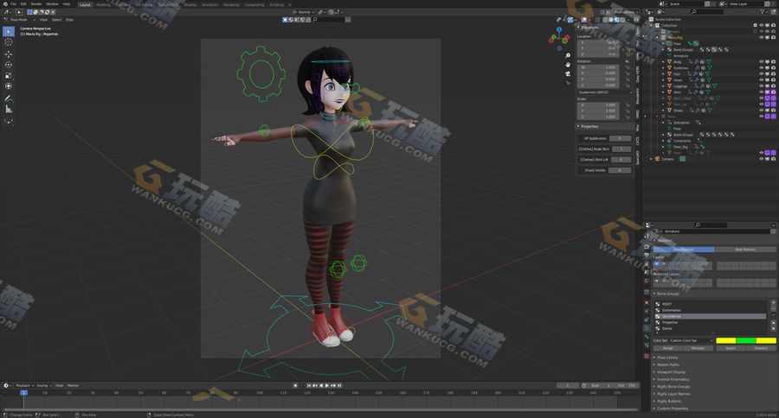Activate the Scale tool in toolbar
The width and height of the screenshot is (779, 418).
(9, 75)
